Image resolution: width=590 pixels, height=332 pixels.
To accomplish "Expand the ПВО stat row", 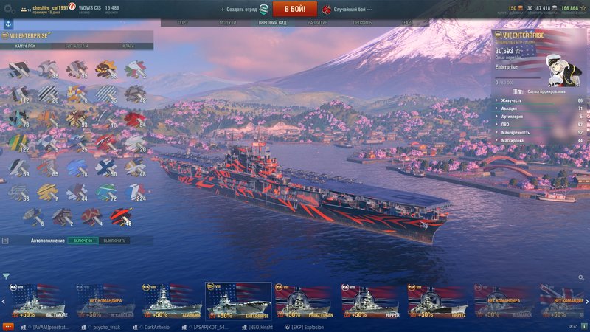I will coord(539,124).
